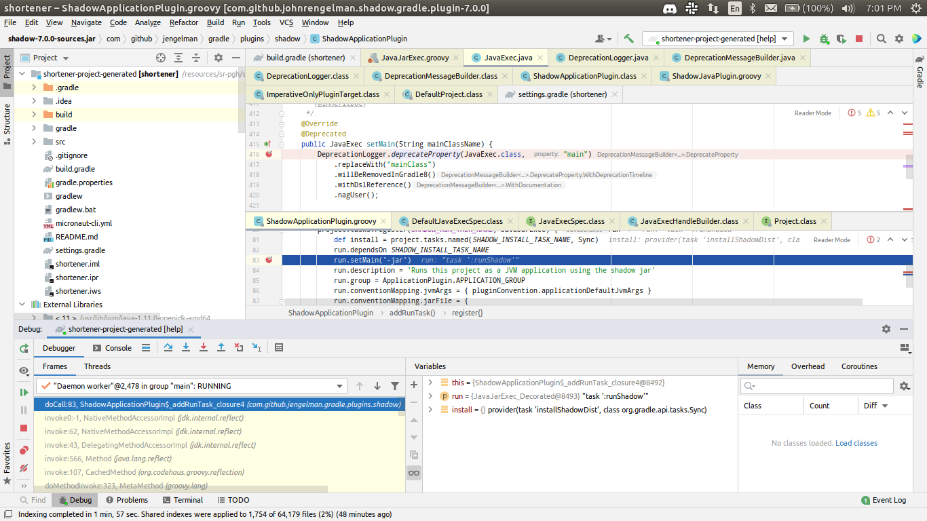Click the Load classes link
The width and height of the screenshot is (927, 521).
coord(856,442)
